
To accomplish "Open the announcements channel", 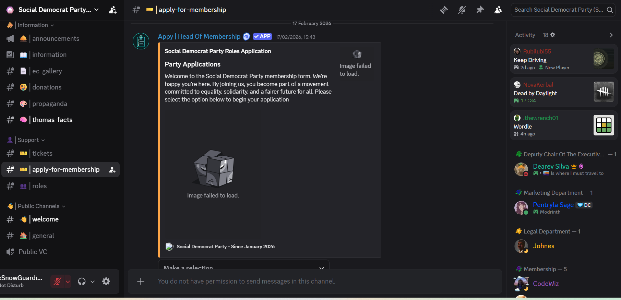I will pyautogui.click(x=56, y=39).
